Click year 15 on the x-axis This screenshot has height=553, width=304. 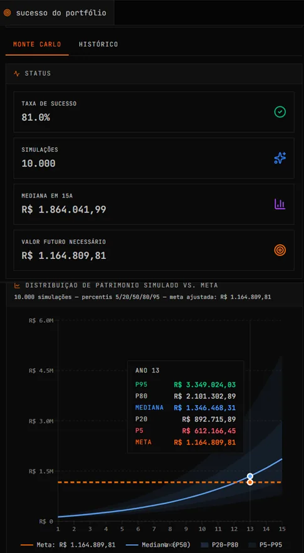[282, 529]
